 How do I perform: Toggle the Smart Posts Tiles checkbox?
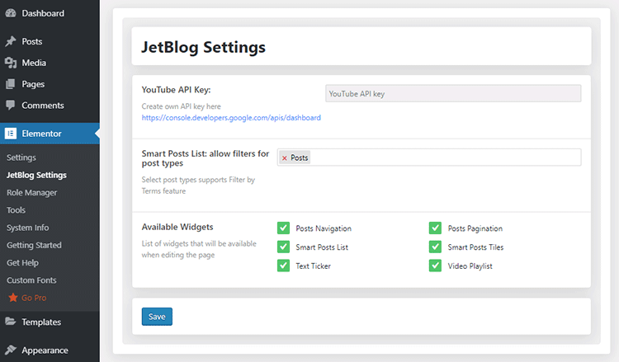pyautogui.click(x=435, y=247)
